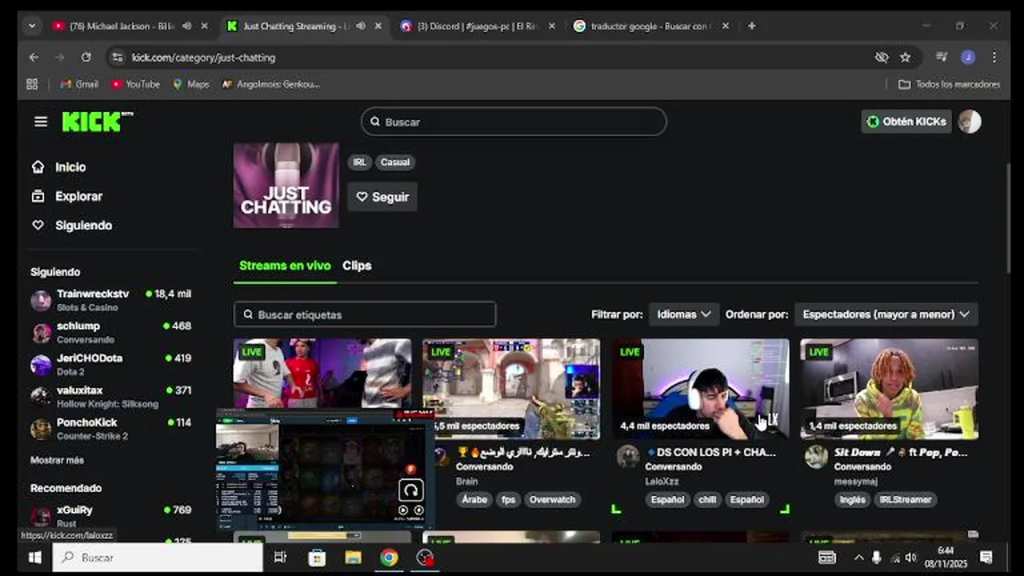The width and height of the screenshot is (1024, 576).
Task: Open the tab search dropdown arrow
Action: [31, 26]
